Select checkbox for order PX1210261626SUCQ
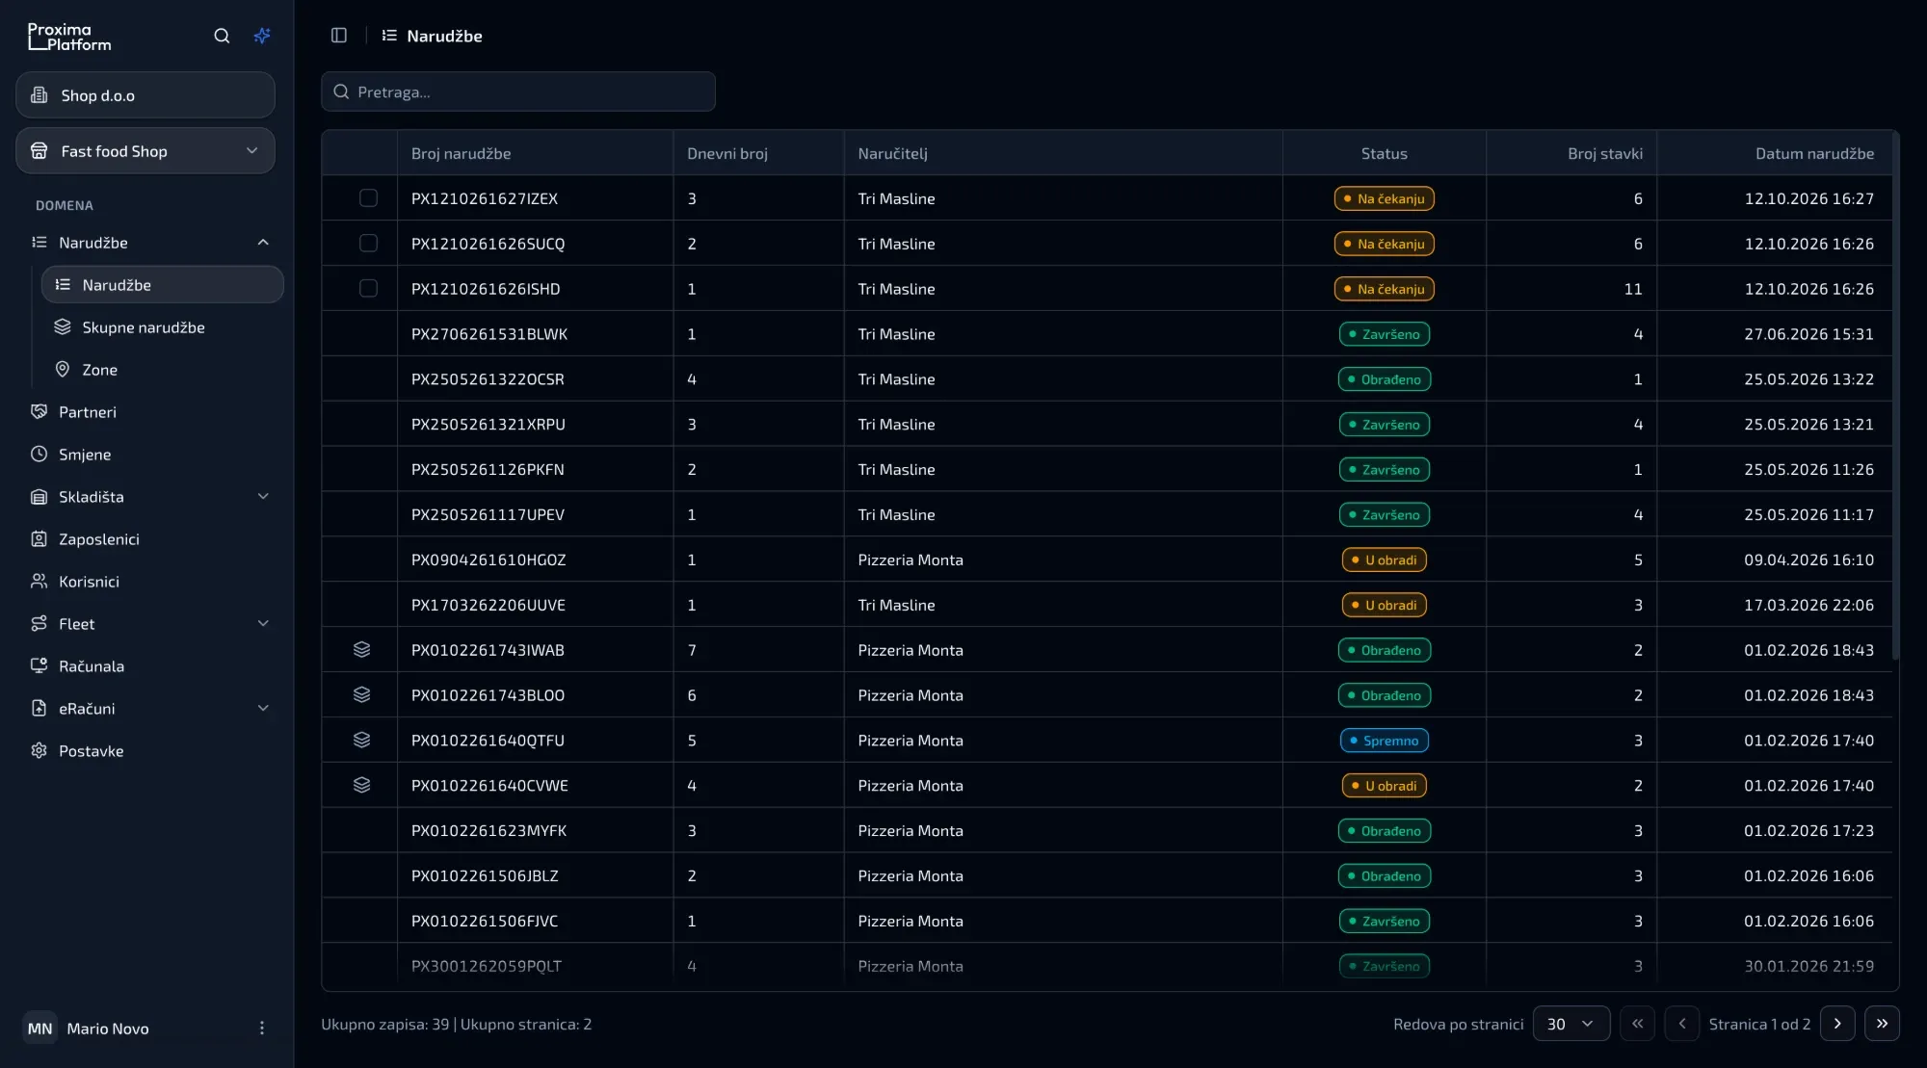 point(368,244)
